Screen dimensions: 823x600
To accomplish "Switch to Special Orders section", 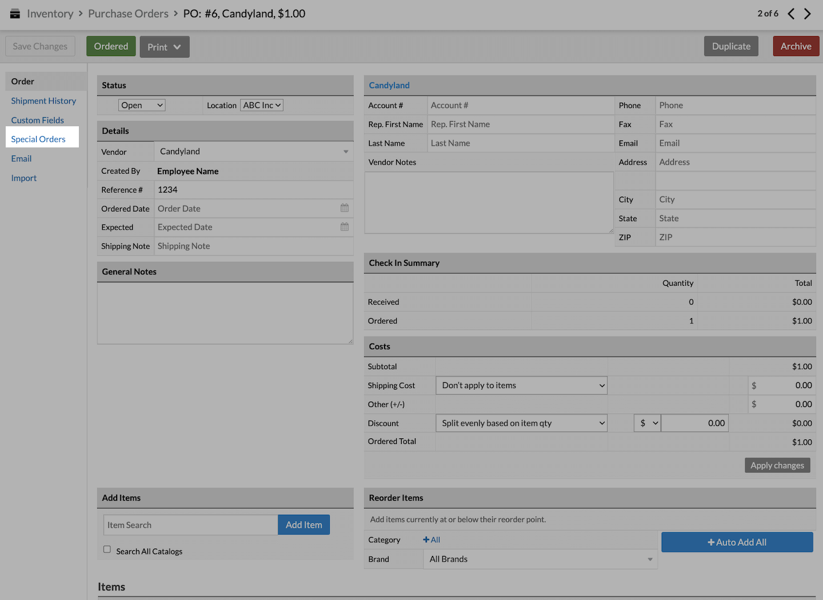I will 38,139.
